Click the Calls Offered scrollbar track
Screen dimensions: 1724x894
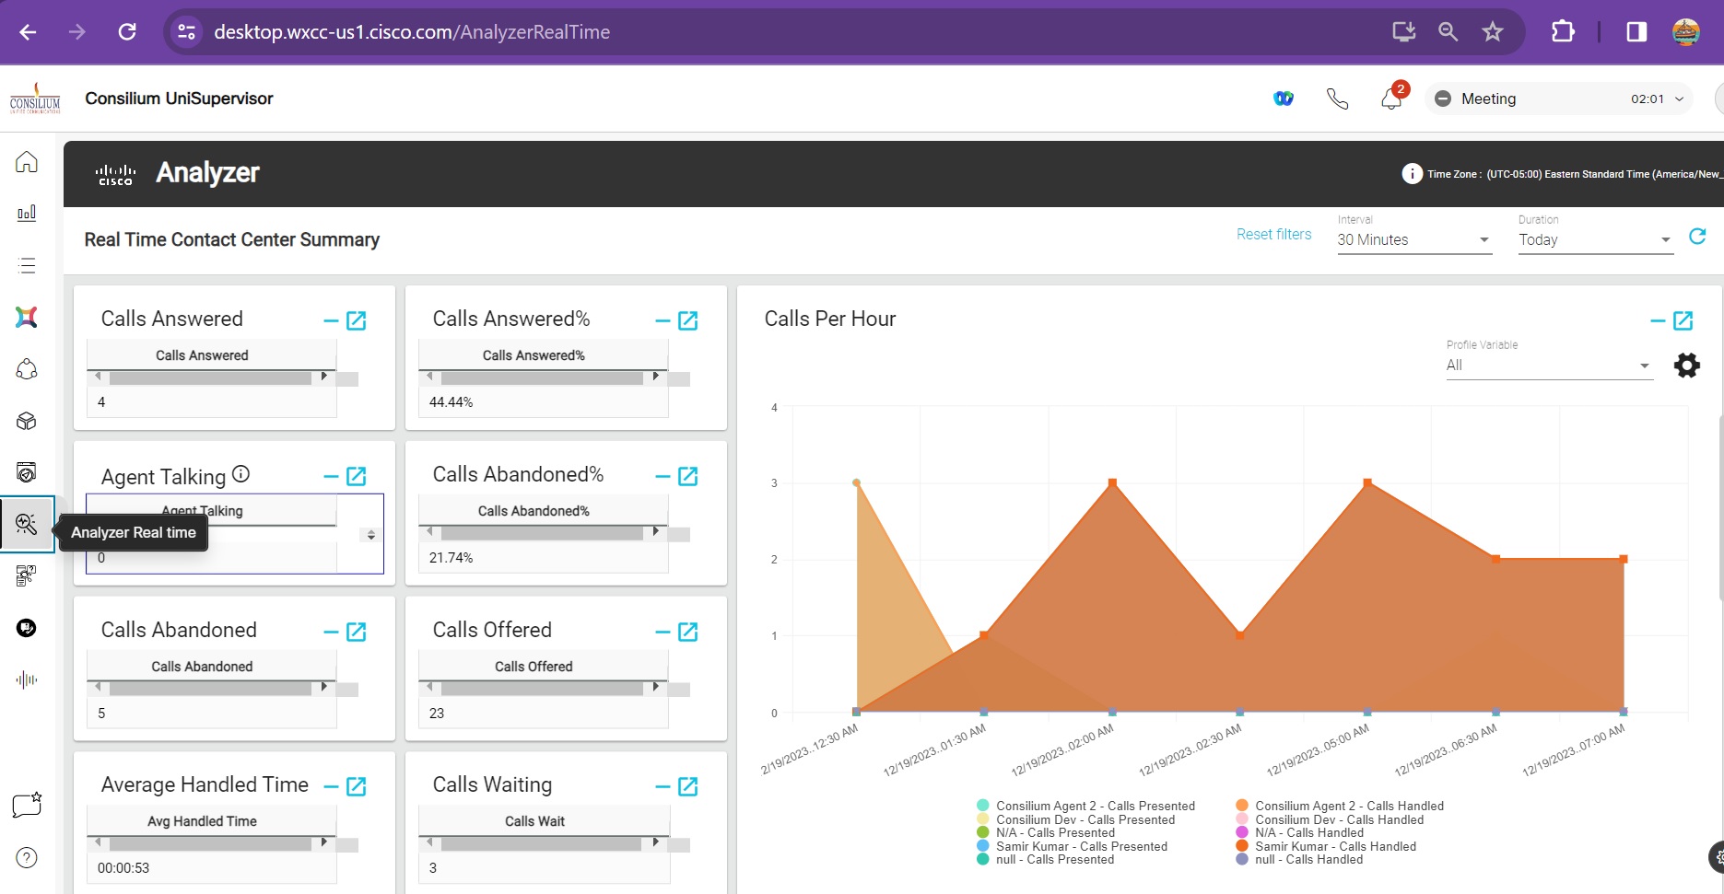click(x=542, y=688)
